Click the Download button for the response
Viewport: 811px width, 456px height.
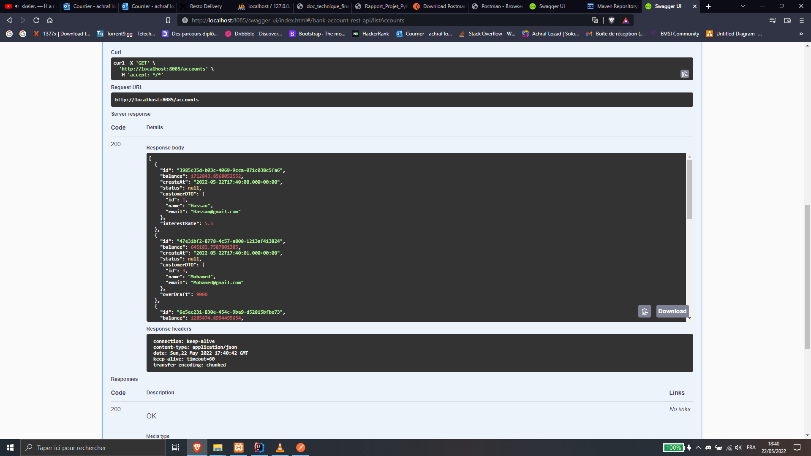point(672,311)
